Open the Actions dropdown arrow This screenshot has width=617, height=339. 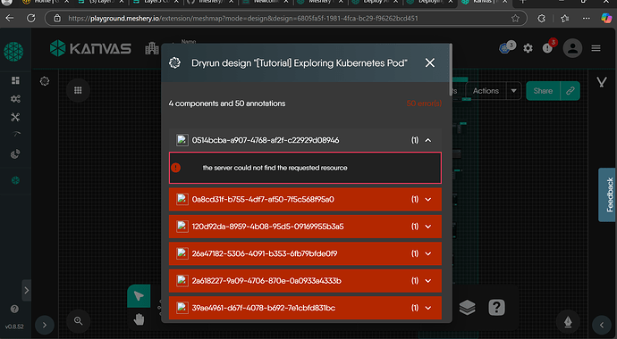(x=513, y=91)
